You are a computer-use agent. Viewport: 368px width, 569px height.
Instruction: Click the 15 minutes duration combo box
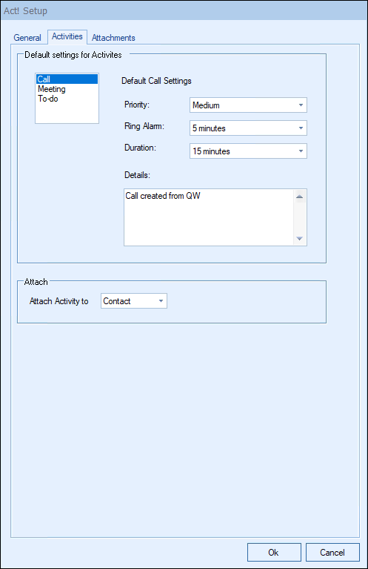coord(248,151)
